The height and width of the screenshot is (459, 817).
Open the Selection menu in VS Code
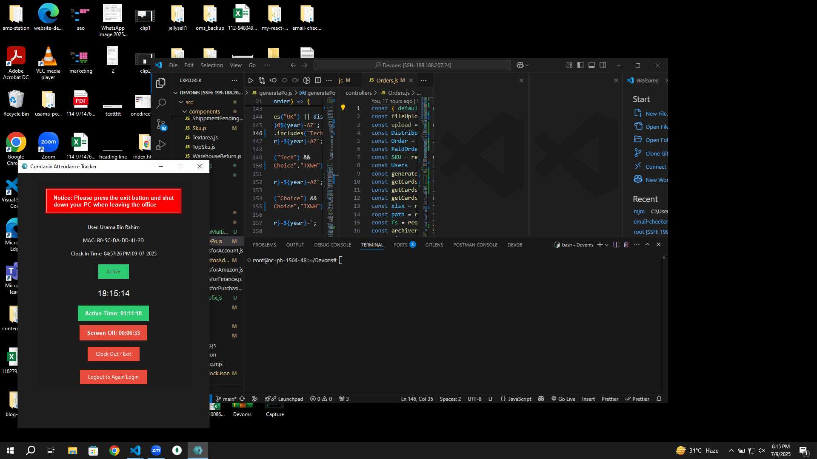click(x=211, y=65)
